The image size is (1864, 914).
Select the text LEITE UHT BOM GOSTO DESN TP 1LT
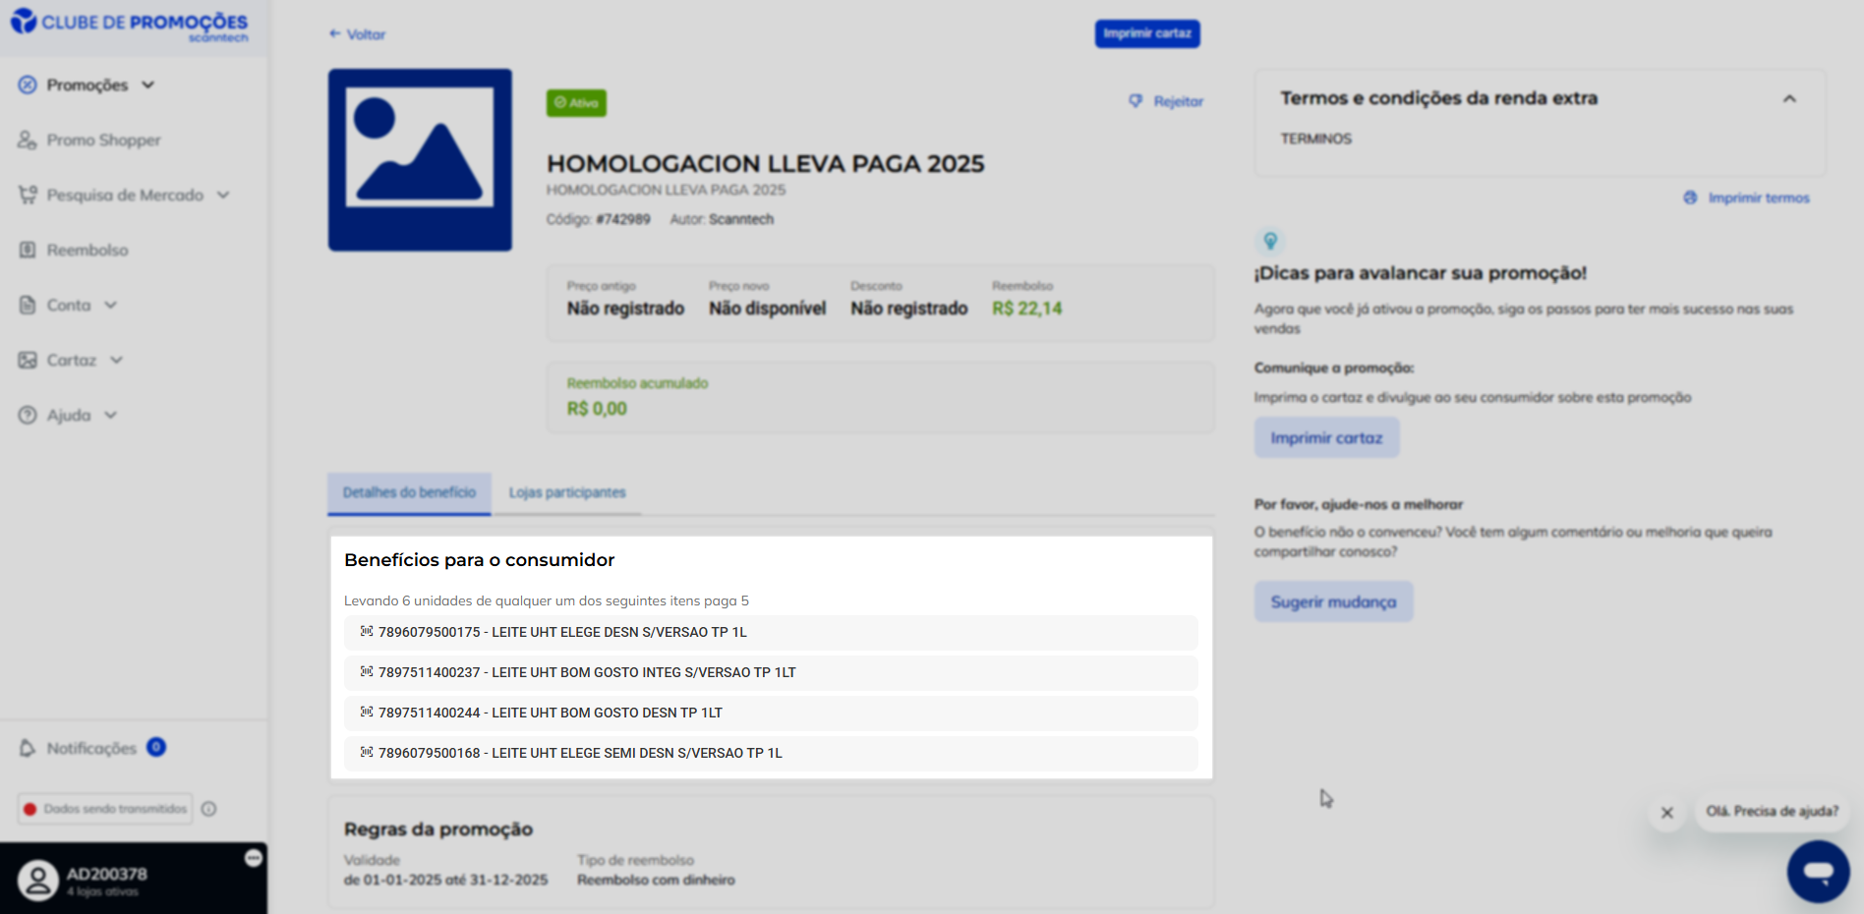pyautogui.click(x=607, y=713)
